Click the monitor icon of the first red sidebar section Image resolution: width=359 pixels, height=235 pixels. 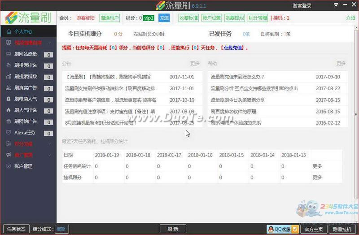click(9, 43)
